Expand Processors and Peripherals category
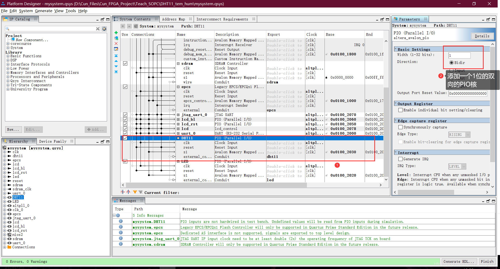The height and width of the screenshot is (269, 500). (8, 77)
